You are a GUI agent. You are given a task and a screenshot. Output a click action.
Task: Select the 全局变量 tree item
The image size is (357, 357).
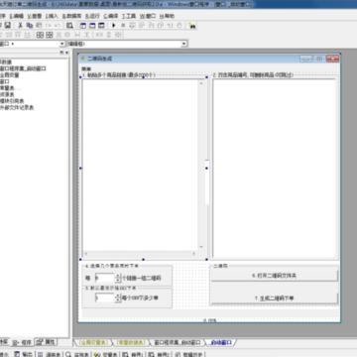pos(9,75)
